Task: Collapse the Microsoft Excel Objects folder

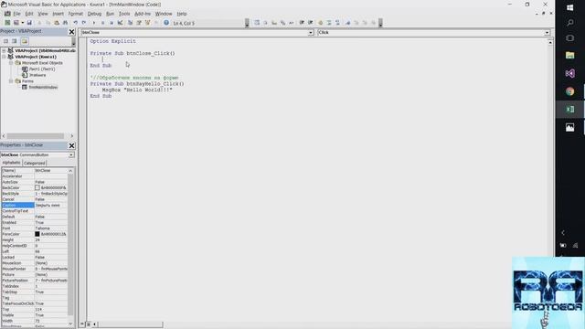Action: click(x=11, y=63)
